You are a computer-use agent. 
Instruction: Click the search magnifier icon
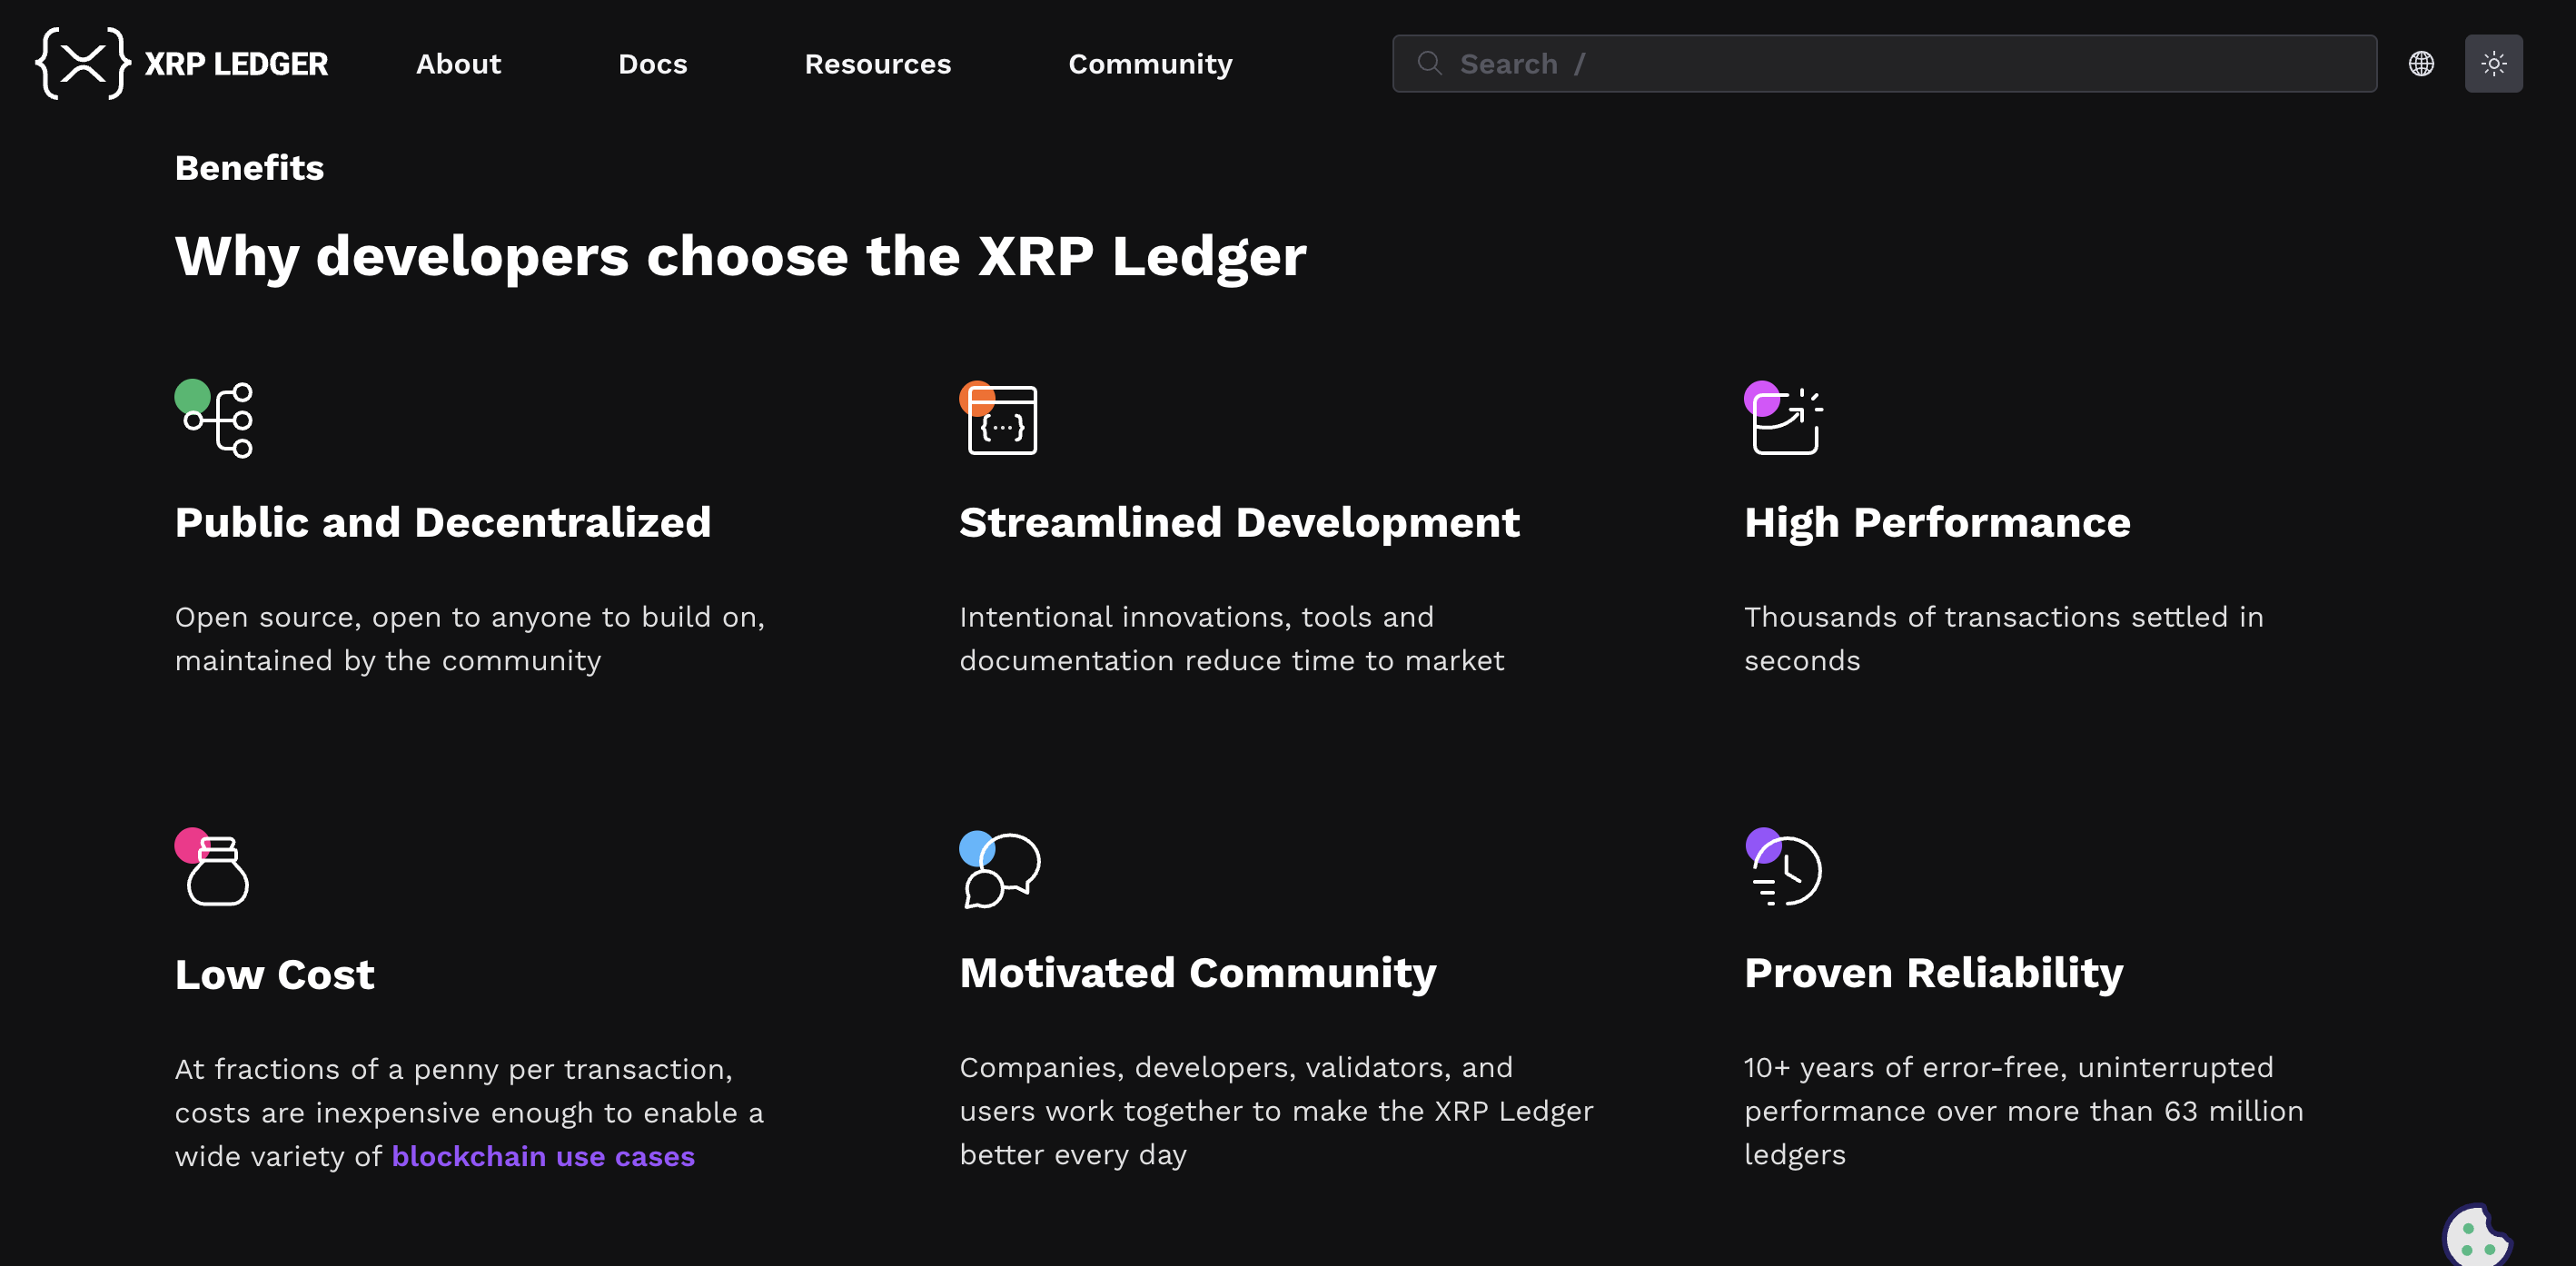1429,64
